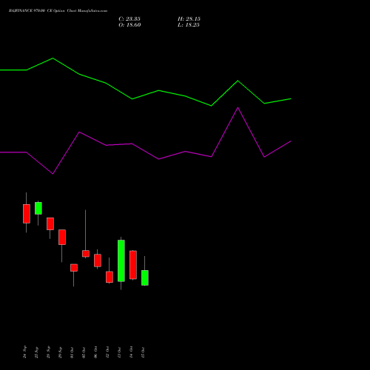Select the 01 Oct date label

[72, 352]
